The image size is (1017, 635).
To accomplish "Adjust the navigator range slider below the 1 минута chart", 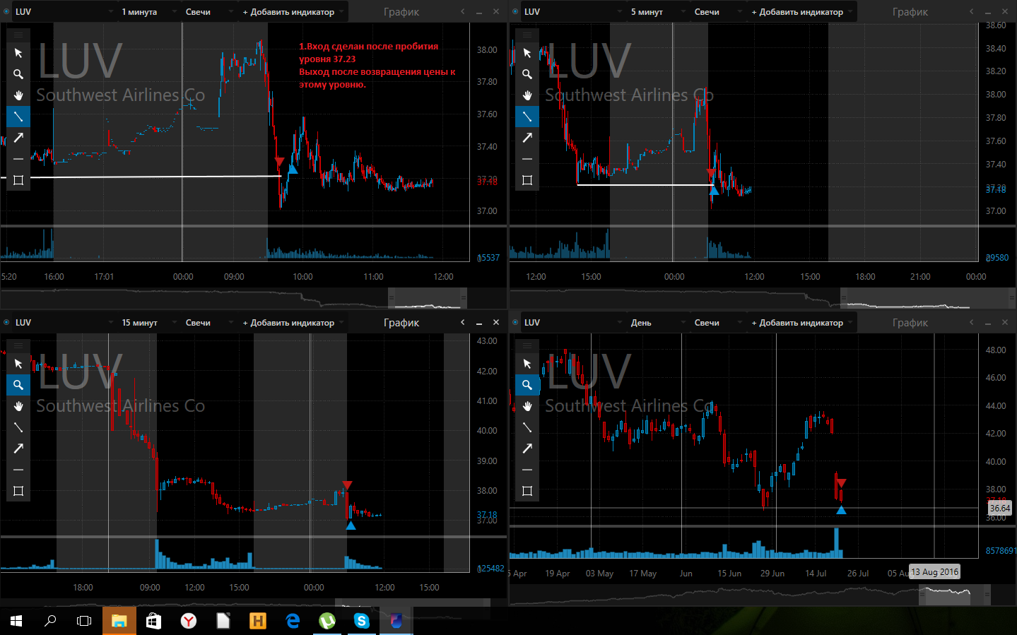I will [x=428, y=299].
